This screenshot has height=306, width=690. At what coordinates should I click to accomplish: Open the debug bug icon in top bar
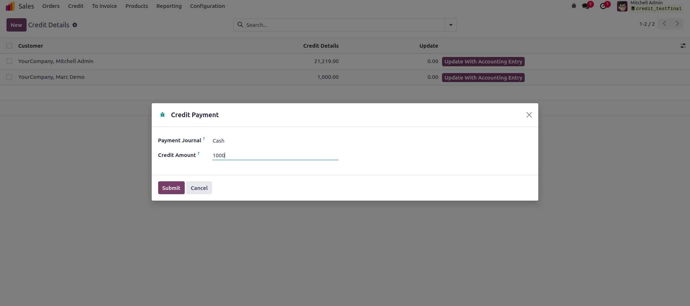(574, 6)
